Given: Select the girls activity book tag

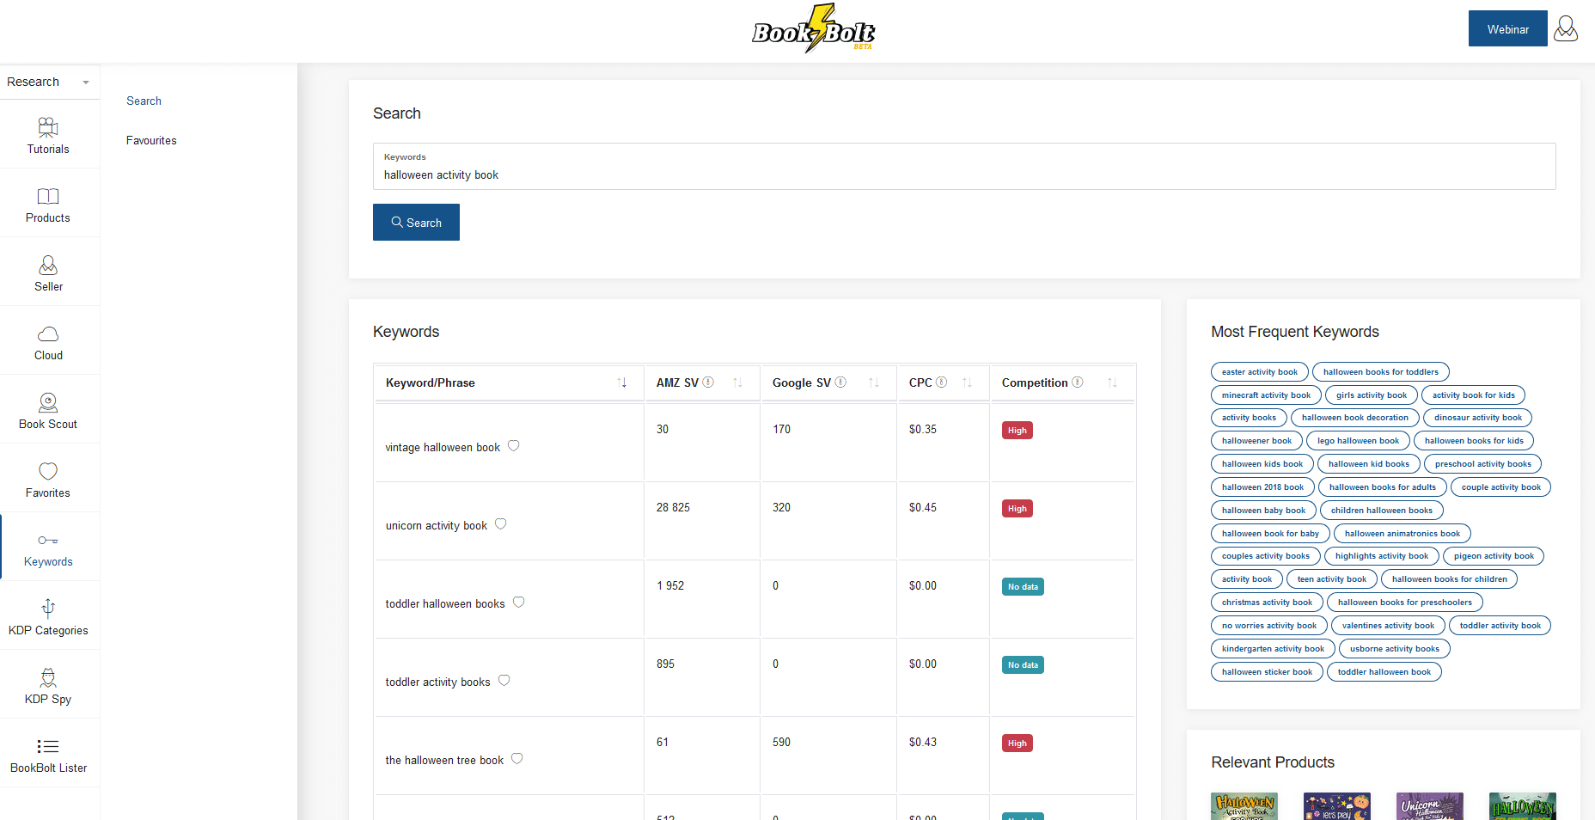Looking at the screenshot, I should 1371,395.
